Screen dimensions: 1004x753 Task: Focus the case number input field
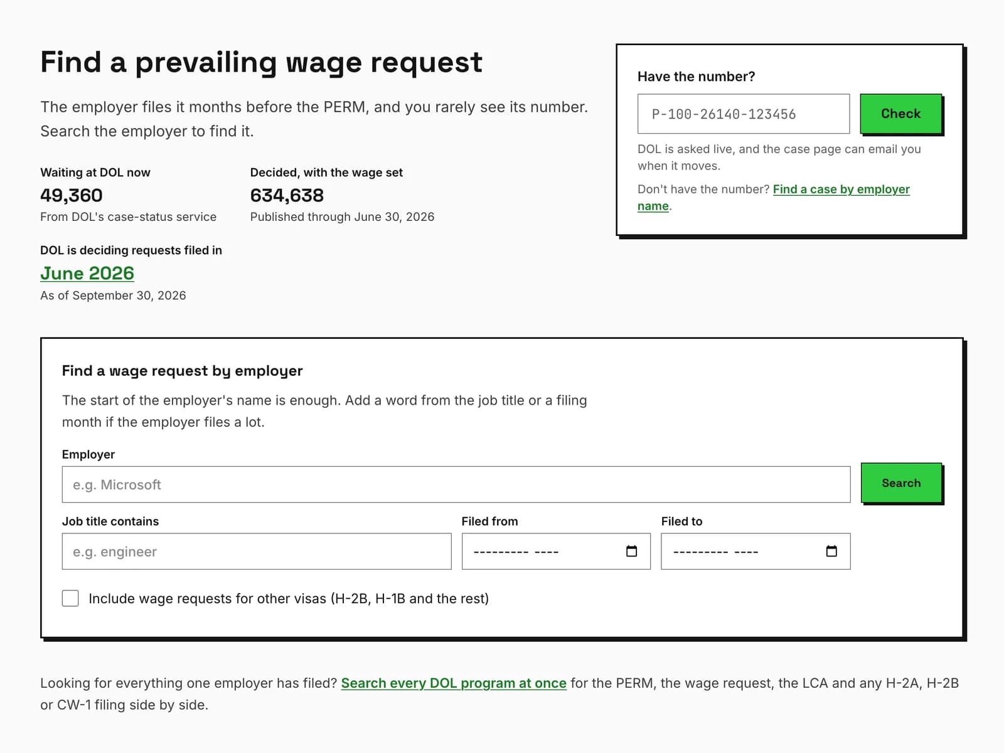click(744, 114)
